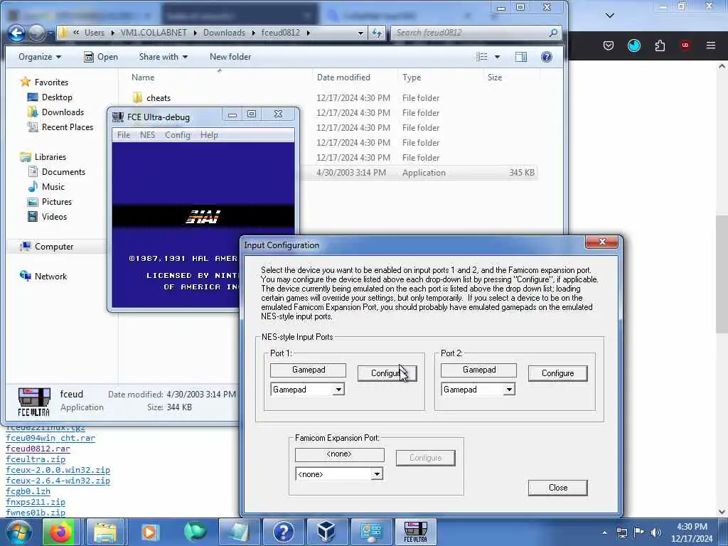
Task: Close the Input Configuration dialog with Close button
Action: coord(557,488)
